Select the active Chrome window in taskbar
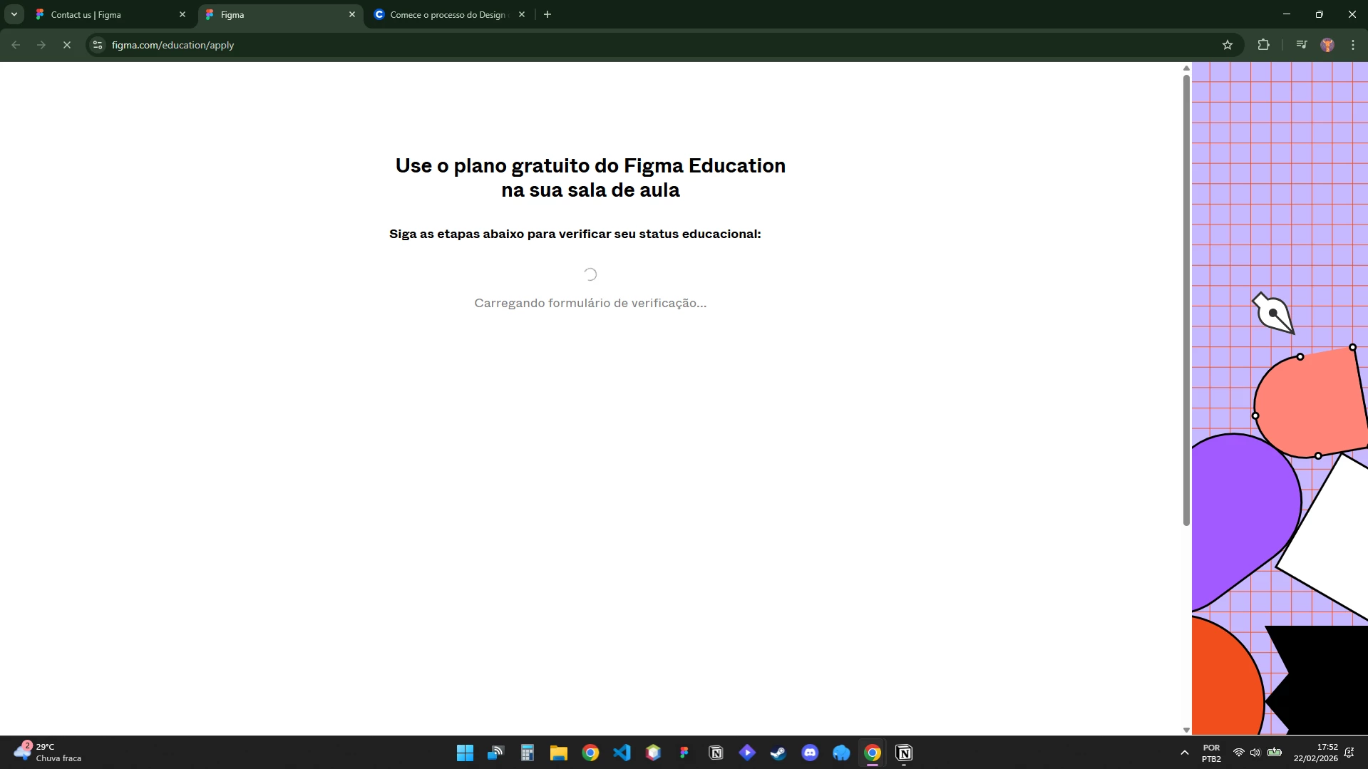Screen dimensions: 1368x769 pyautogui.click(x=873, y=753)
